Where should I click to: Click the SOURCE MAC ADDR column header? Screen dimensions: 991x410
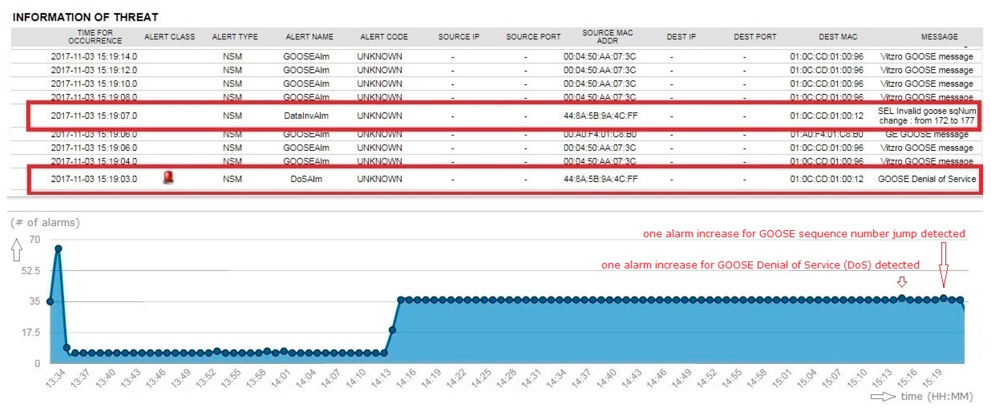[607, 37]
